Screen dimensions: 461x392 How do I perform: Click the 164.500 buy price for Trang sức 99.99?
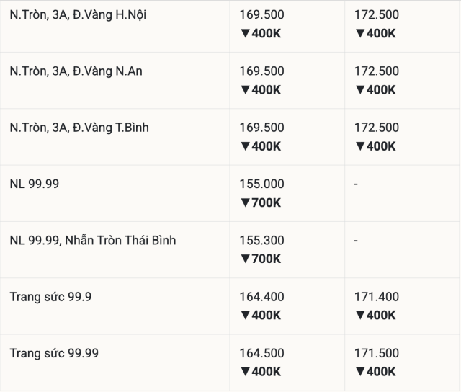click(262, 353)
